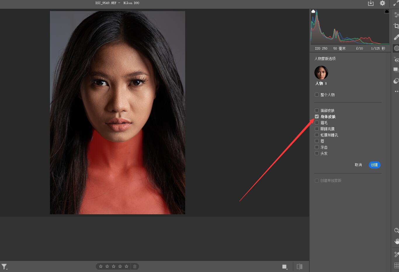Open Camera Raw preferences gear

(382, 3)
